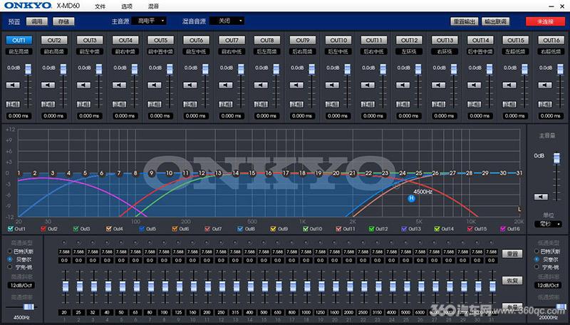The height and width of the screenshot is (325, 570).
Task: Open low-pass slope 12dB/Oct selector
Action: point(548,285)
